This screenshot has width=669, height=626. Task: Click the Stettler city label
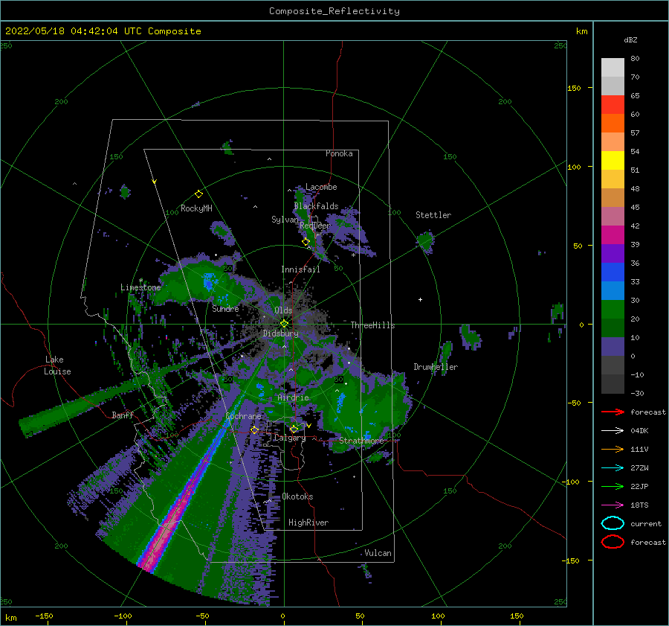click(433, 215)
